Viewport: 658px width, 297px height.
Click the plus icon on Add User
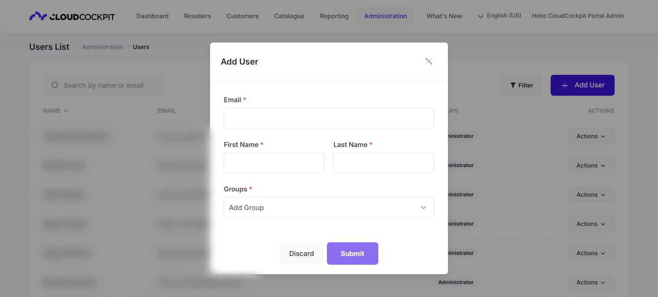tap(565, 85)
